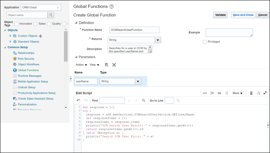
Task: Click the trash can icon in Edit Script
Action: (x=251, y=93)
